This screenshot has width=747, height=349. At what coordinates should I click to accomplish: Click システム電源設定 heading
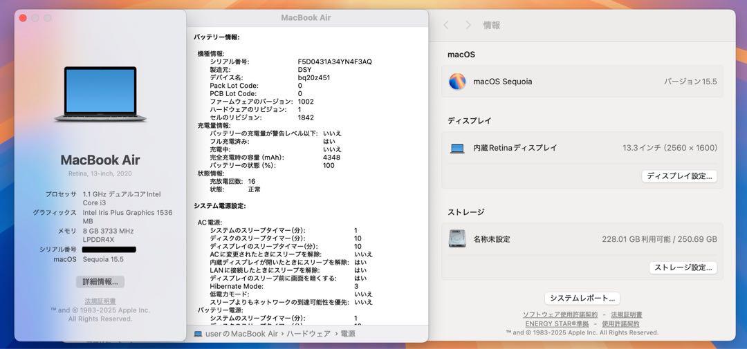220,206
